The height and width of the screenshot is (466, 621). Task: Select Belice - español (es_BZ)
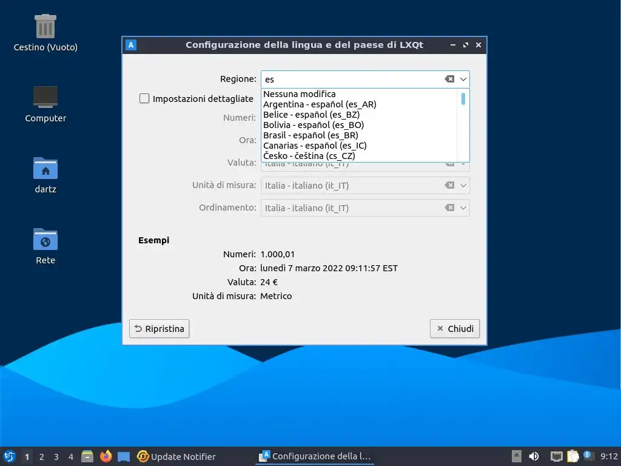360,115
